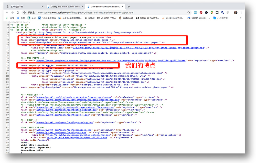Viewport: 256px width, 163px height.
Task: Open the font-awesome.min.css link
Action: [78, 100]
